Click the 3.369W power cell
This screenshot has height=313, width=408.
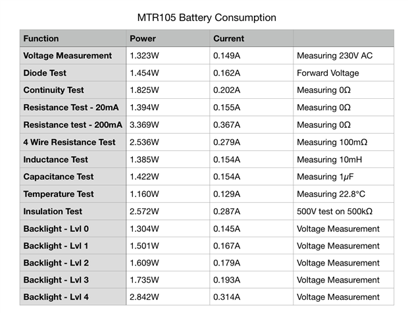[x=144, y=125]
